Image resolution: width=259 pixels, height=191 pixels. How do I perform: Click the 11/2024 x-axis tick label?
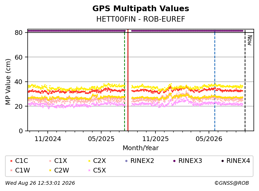[48, 139]
